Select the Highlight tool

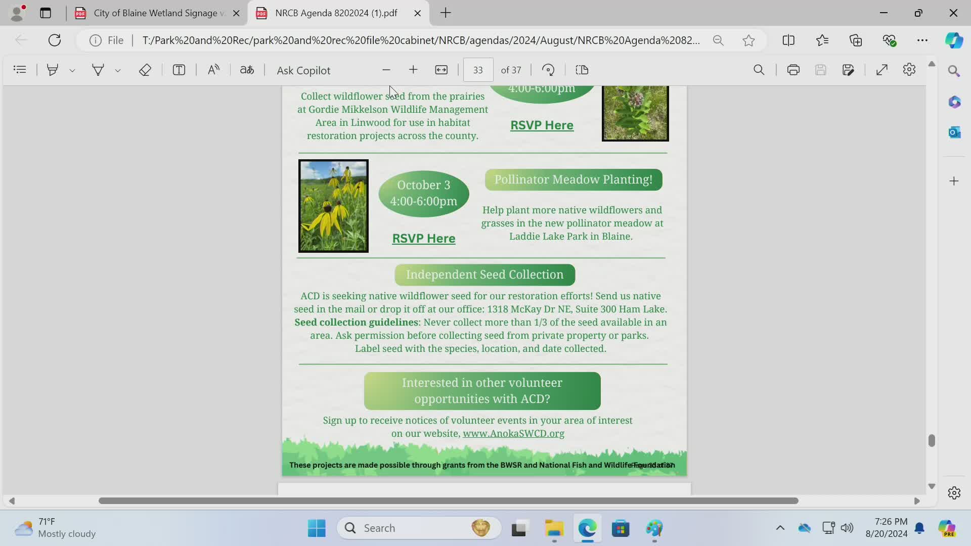pyautogui.click(x=52, y=70)
